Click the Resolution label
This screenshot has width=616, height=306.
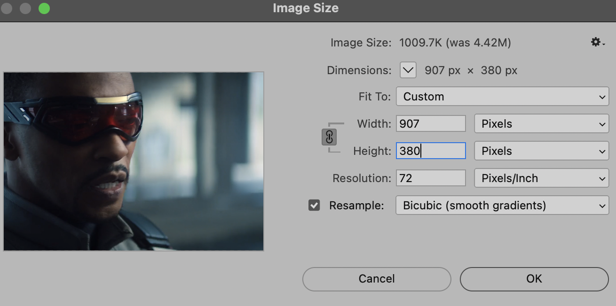pos(362,178)
